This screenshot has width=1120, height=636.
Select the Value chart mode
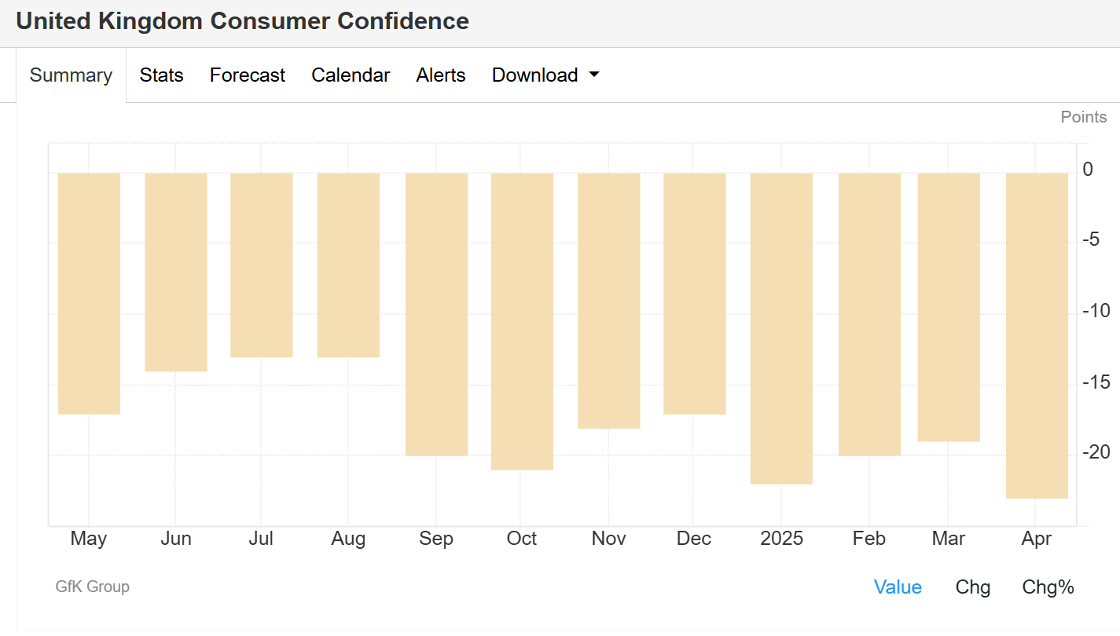click(898, 587)
